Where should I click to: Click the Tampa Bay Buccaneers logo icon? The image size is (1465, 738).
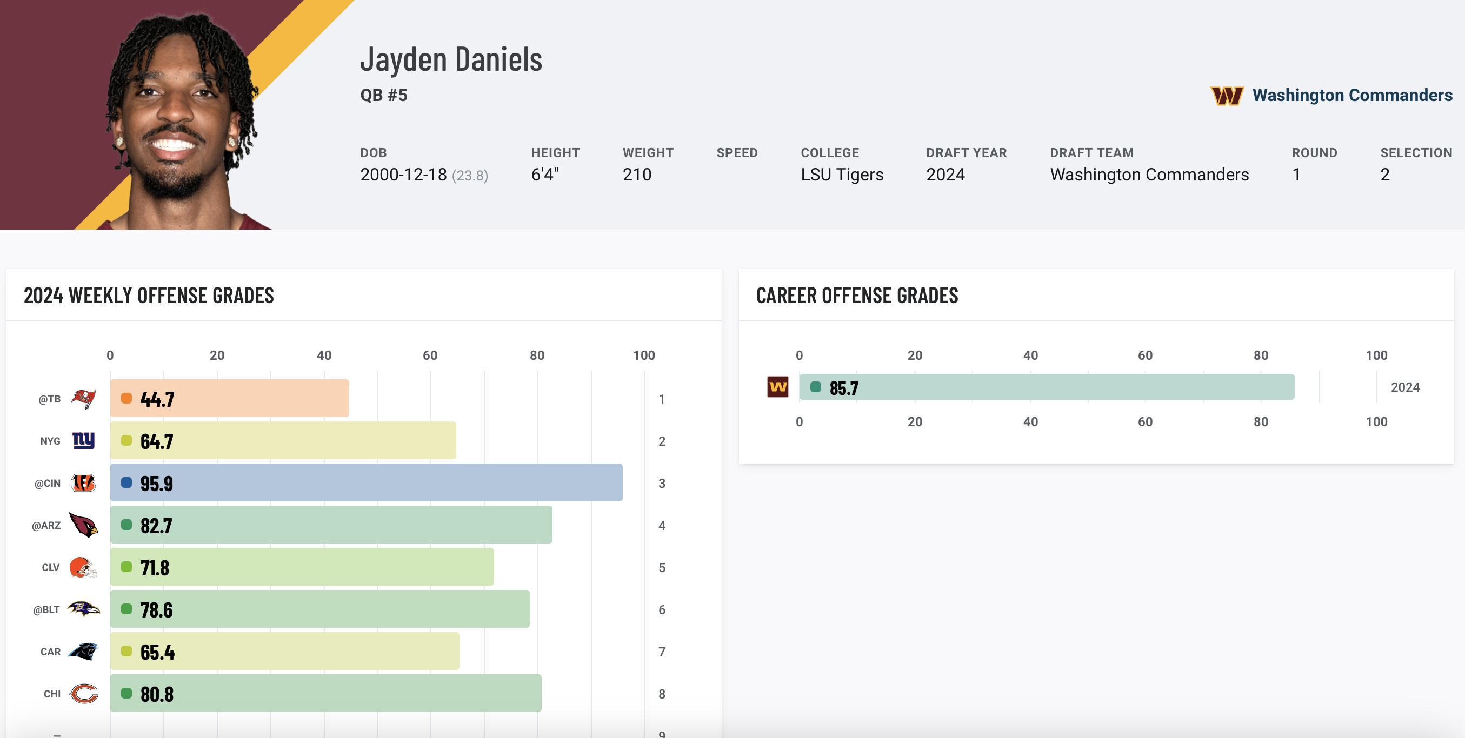(84, 399)
